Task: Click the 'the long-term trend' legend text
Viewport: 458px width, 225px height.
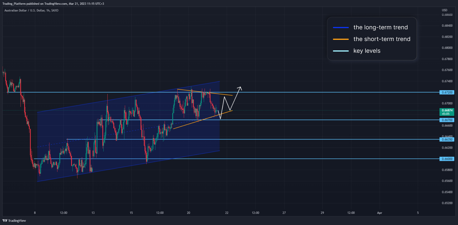Action: [x=380, y=28]
